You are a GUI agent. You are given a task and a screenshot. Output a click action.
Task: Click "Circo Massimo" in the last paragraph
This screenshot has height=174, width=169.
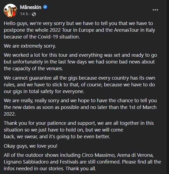pos(97,155)
